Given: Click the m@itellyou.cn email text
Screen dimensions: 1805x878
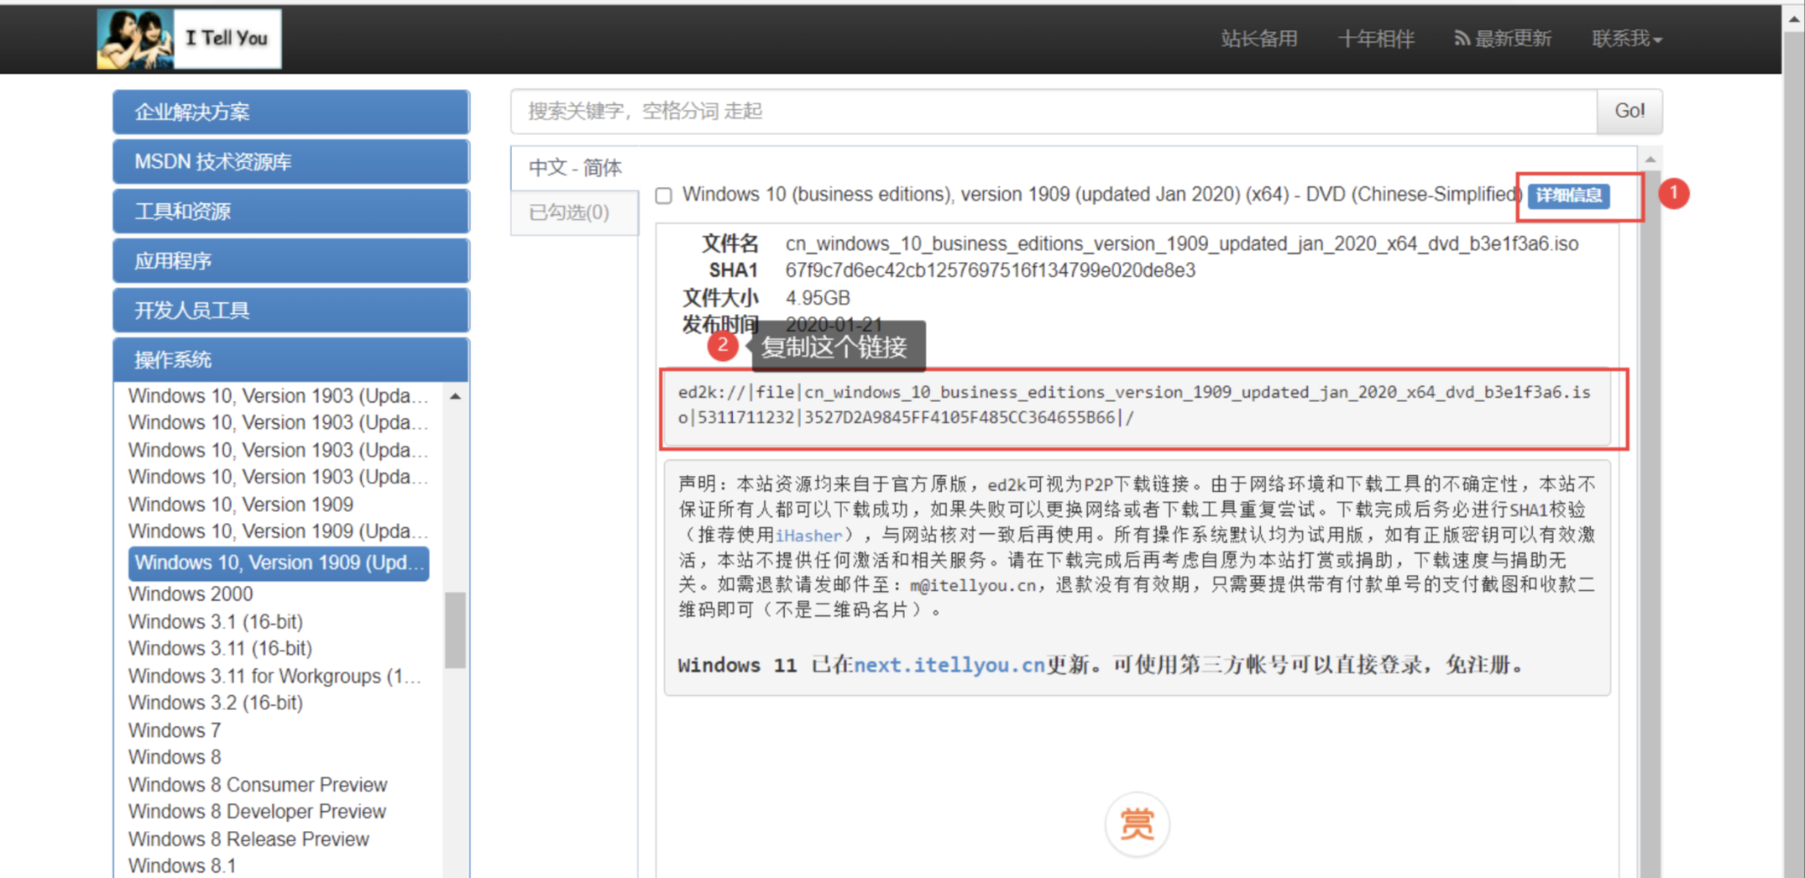Looking at the screenshot, I should [973, 586].
